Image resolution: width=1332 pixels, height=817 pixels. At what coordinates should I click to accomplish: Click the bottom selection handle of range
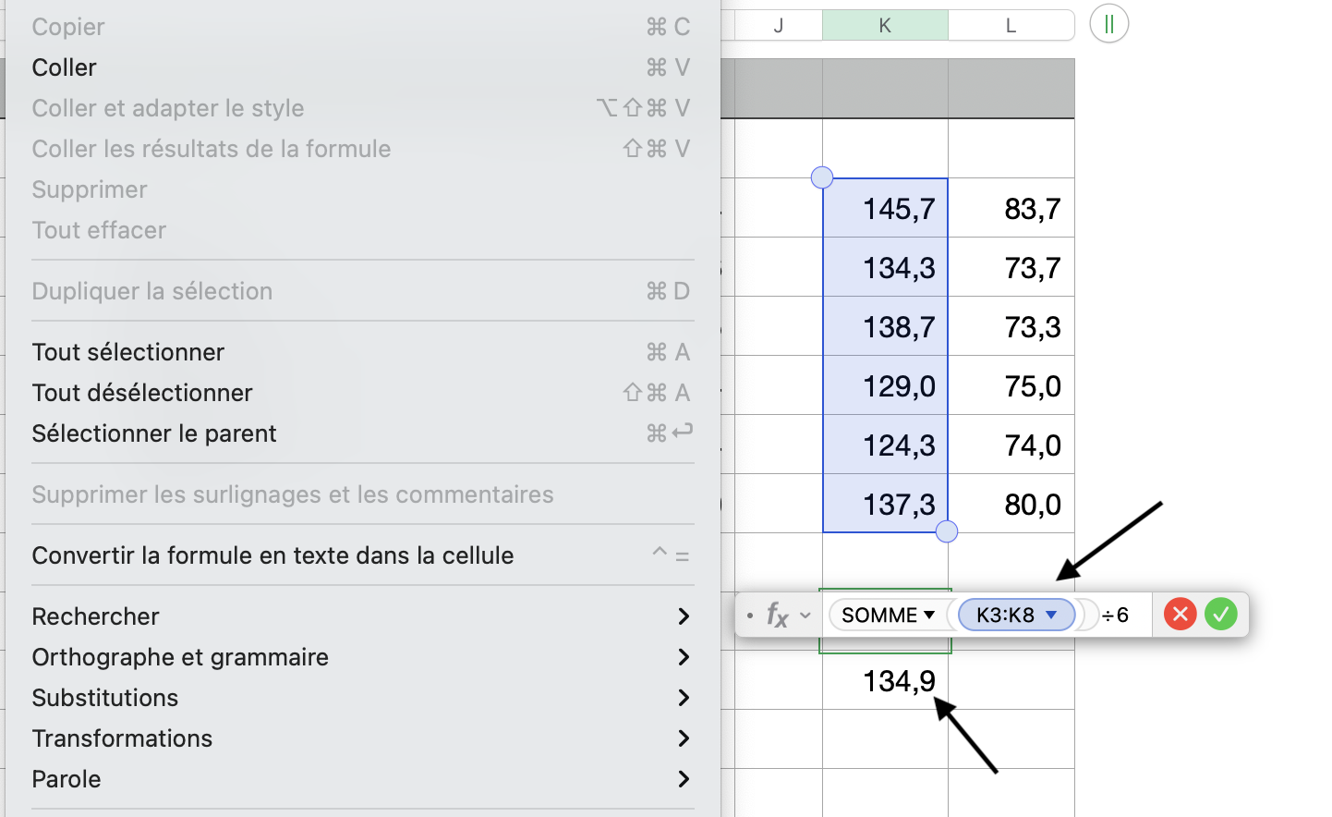[x=947, y=531]
